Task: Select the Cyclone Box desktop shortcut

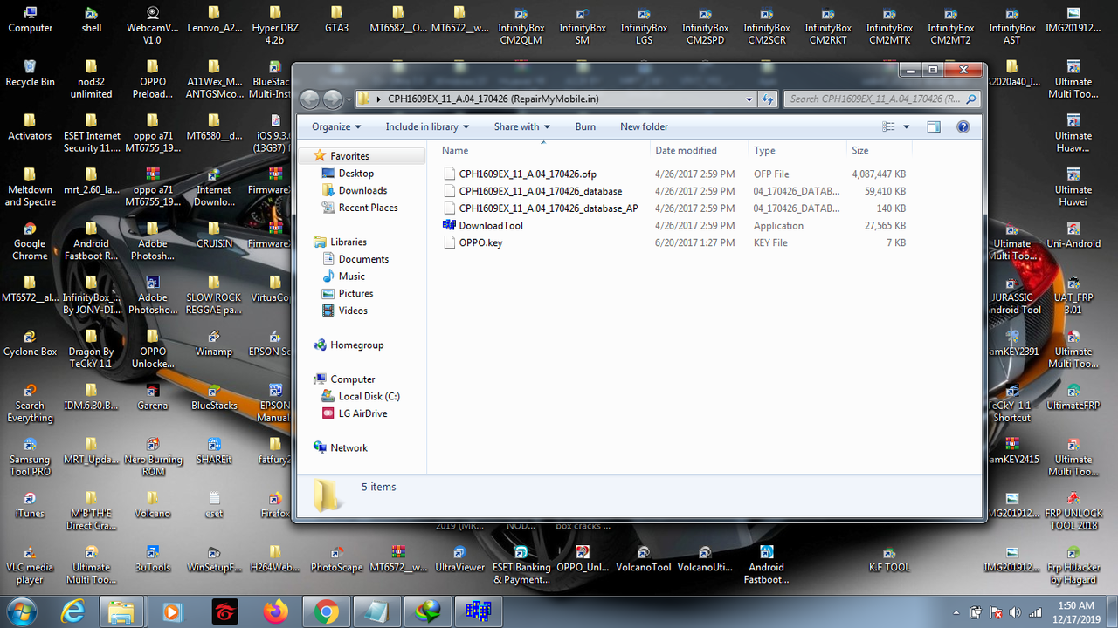Action: (x=30, y=344)
